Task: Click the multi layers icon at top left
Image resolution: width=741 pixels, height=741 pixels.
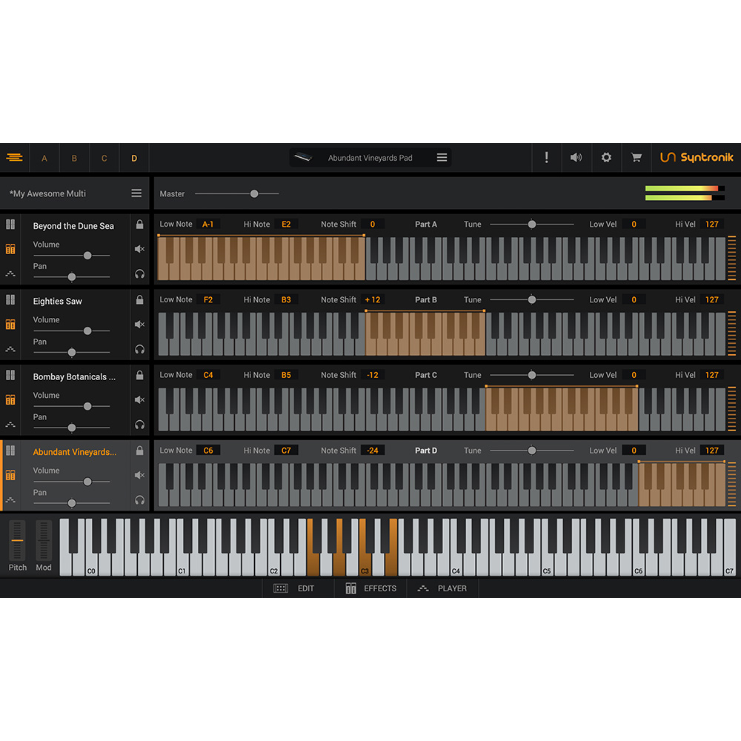Action: coord(14,158)
